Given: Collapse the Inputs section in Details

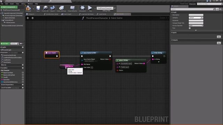Looking at the screenshot, I should (x=172, y=33).
